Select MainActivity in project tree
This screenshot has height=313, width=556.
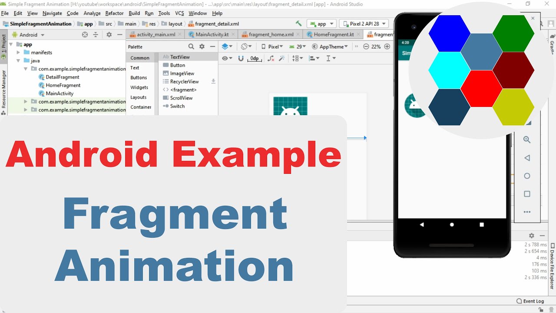coord(60,93)
